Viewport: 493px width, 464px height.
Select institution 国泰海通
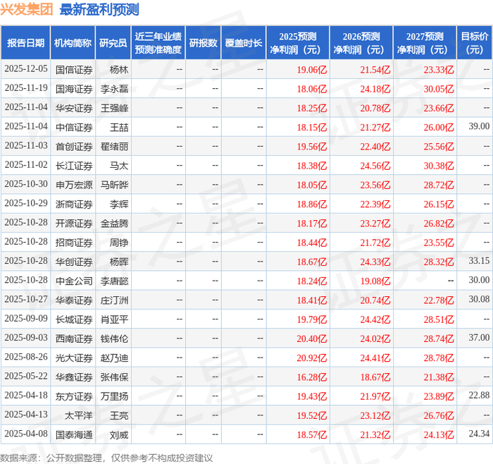74,434
